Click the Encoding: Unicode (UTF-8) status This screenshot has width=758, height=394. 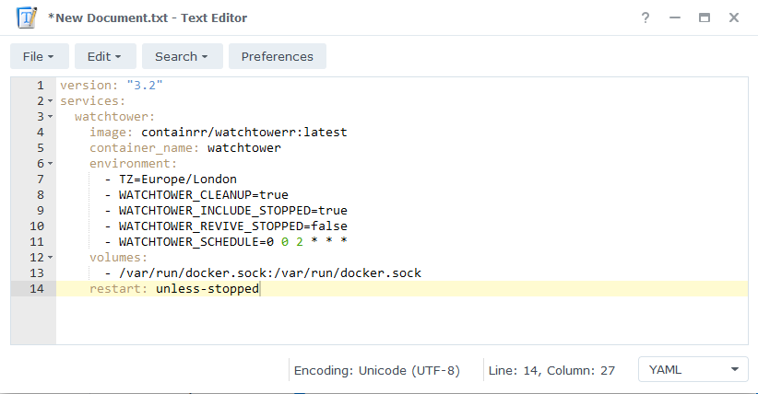(x=377, y=370)
